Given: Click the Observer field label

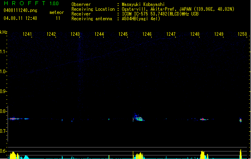Looking at the screenshot, I should point(81,4).
